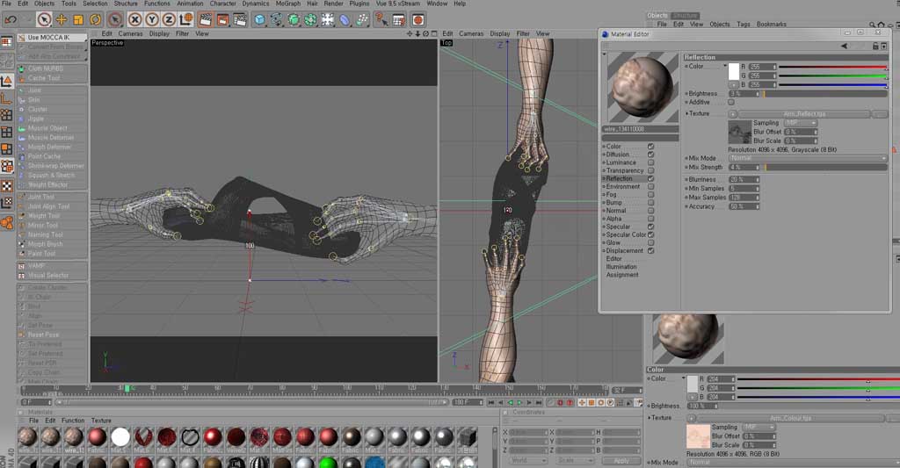Click the Undo arrow icon

click(x=11, y=20)
